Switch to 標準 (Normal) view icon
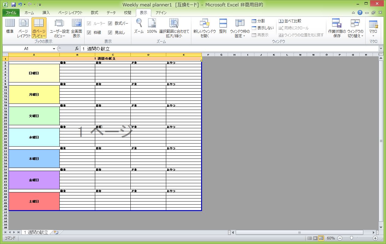The height and width of the screenshot is (244, 386). (10, 27)
